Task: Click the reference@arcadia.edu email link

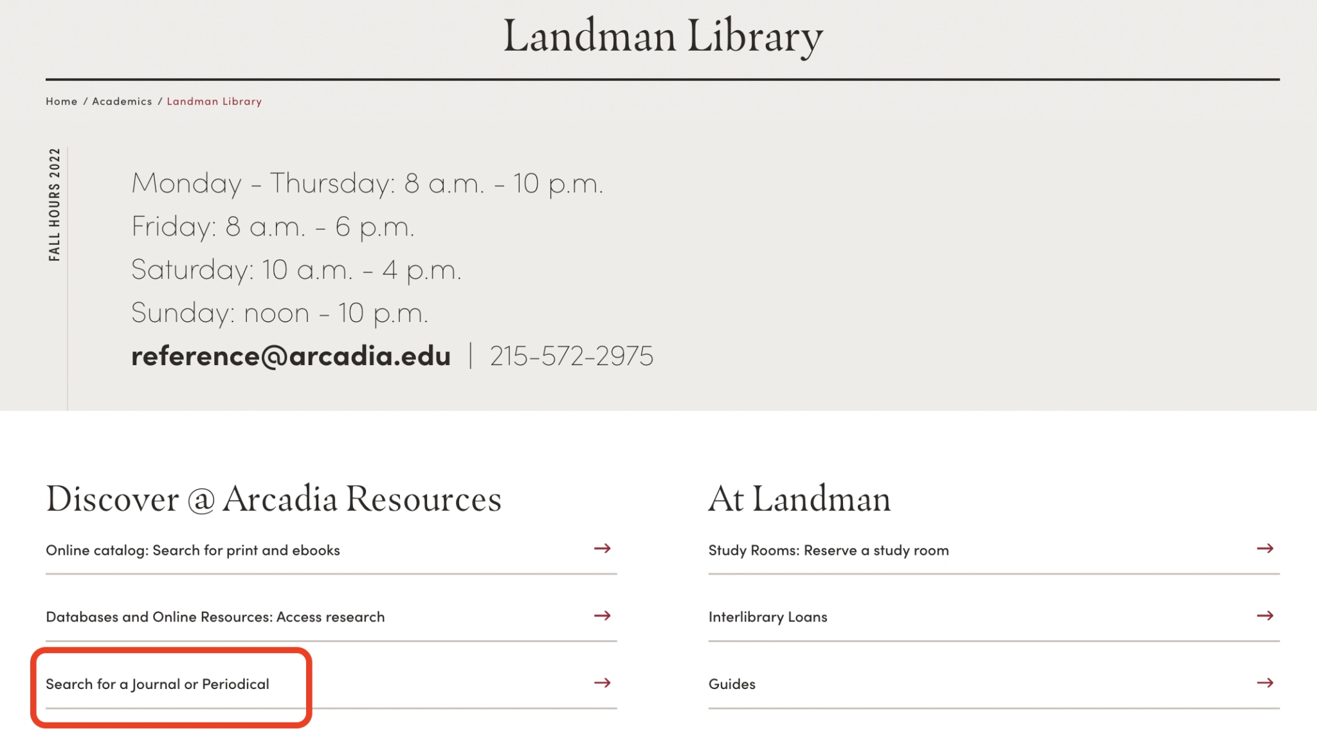Action: click(291, 356)
